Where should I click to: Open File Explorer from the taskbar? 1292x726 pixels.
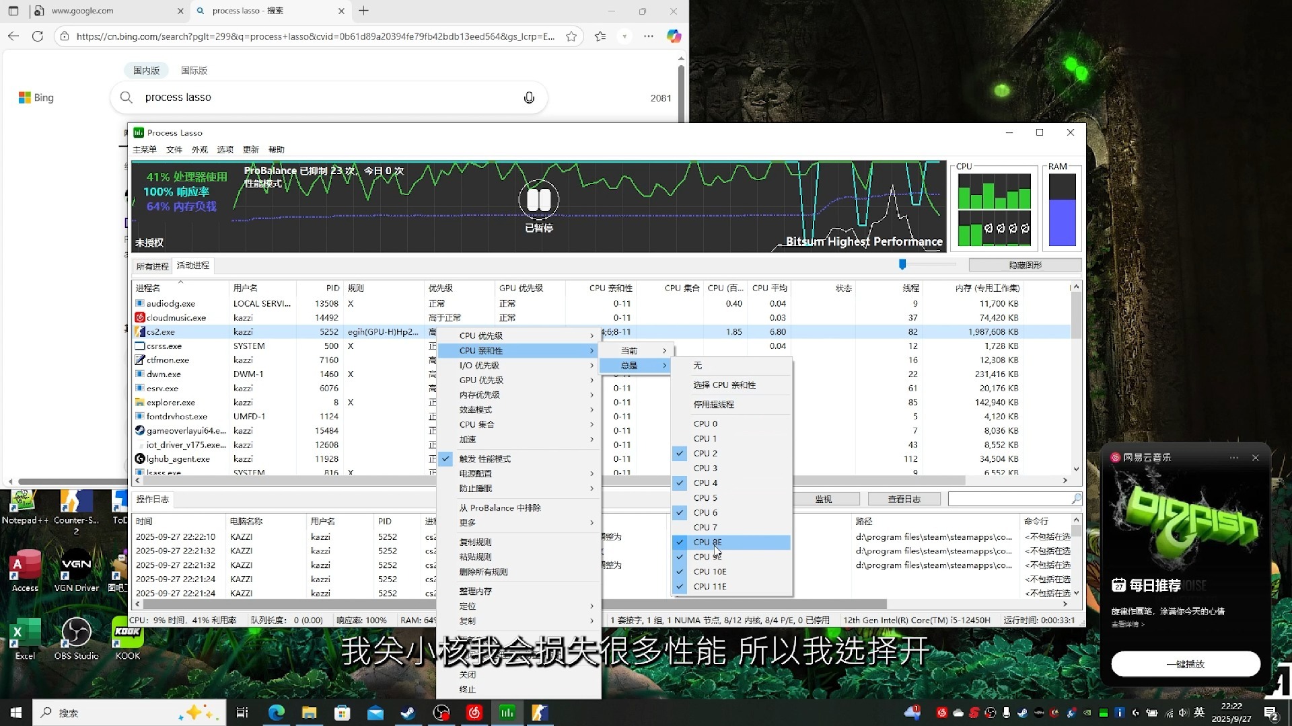click(309, 713)
